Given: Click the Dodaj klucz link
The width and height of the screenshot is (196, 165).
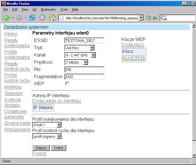Looking at the screenshot, I should tap(133, 45).
